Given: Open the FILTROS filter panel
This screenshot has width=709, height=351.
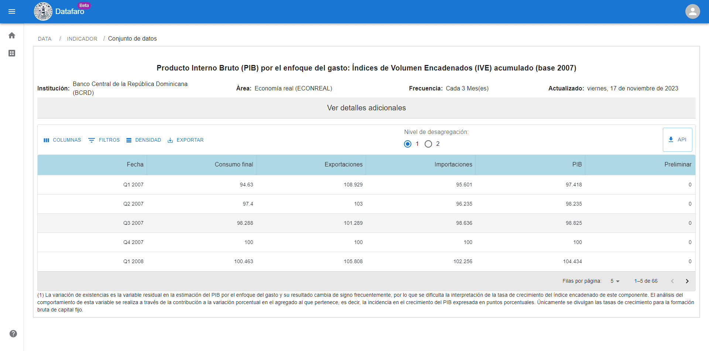Looking at the screenshot, I should click(x=104, y=140).
